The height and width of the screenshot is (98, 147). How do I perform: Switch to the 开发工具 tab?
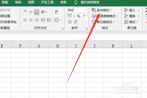[x=47, y=2]
